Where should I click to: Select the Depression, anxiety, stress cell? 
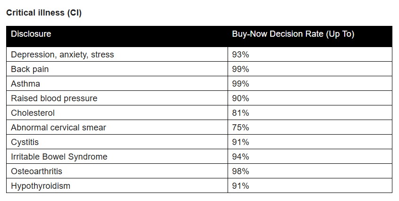[x=62, y=55]
